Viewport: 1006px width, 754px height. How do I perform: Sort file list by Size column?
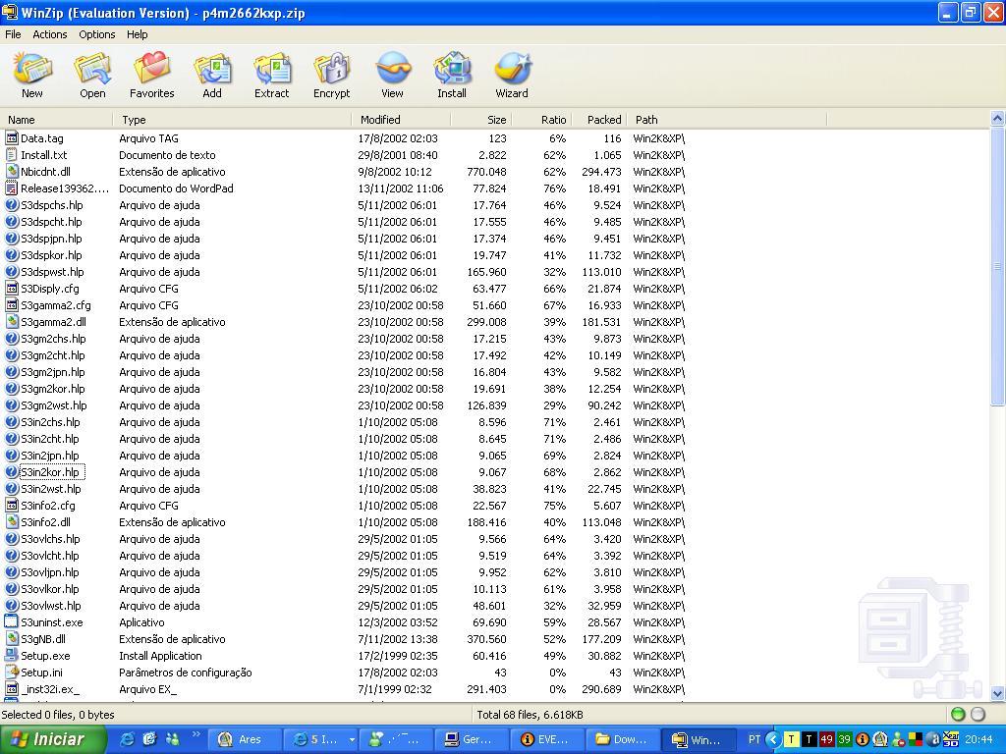pyautogui.click(x=481, y=119)
